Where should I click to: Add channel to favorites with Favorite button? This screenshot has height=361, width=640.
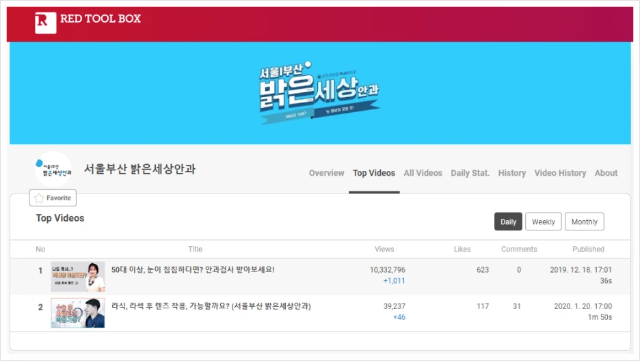pos(53,198)
